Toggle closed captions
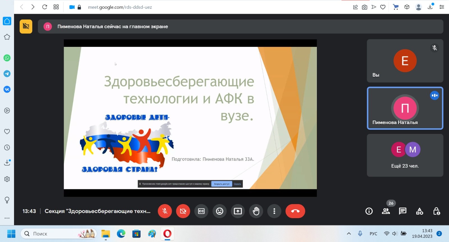449x242 pixels. pos(201,211)
